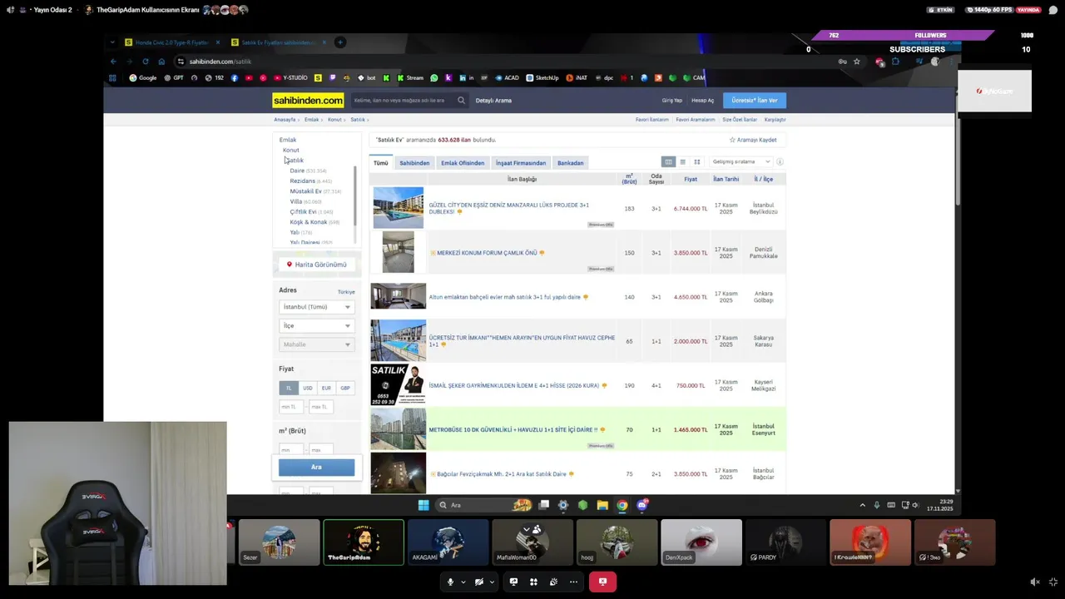This screenshot has height=599, width=1065.
Task: Open Chrome from the Windows taskbar
Action: tap(622, 505)
